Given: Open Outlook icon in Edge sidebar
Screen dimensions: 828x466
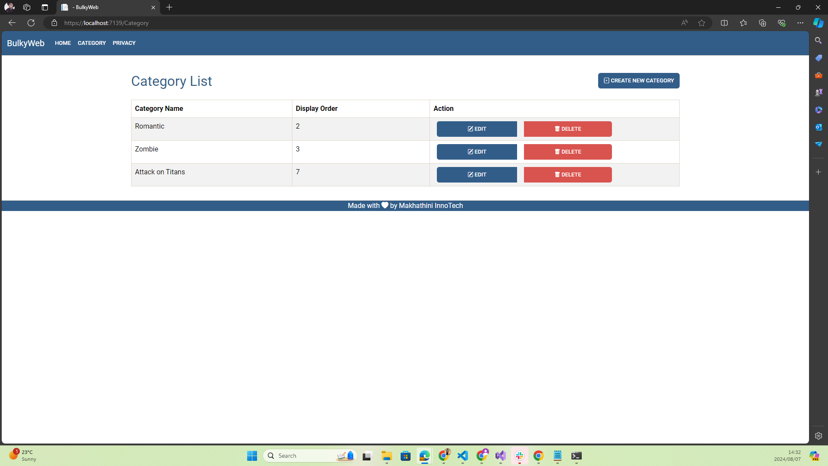Looking at the screenshot, I should pos(818,127).
